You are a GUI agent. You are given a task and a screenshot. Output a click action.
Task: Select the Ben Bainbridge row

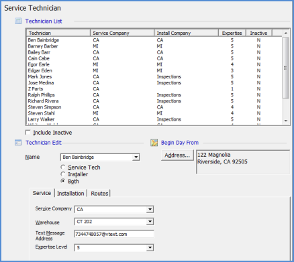tap(154, 40)
